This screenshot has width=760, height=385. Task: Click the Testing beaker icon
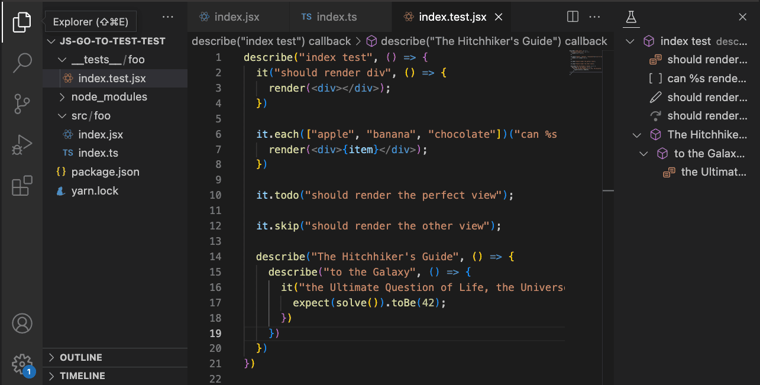point(631,17)
